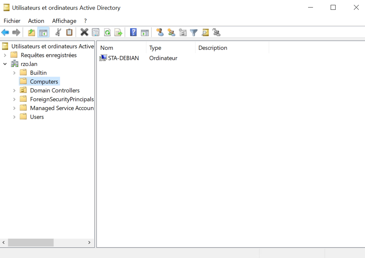The height and width of the screenshot is (258, 365).
Task: Create a new group with toolbar icon
Action: click(x=171, y=32)
